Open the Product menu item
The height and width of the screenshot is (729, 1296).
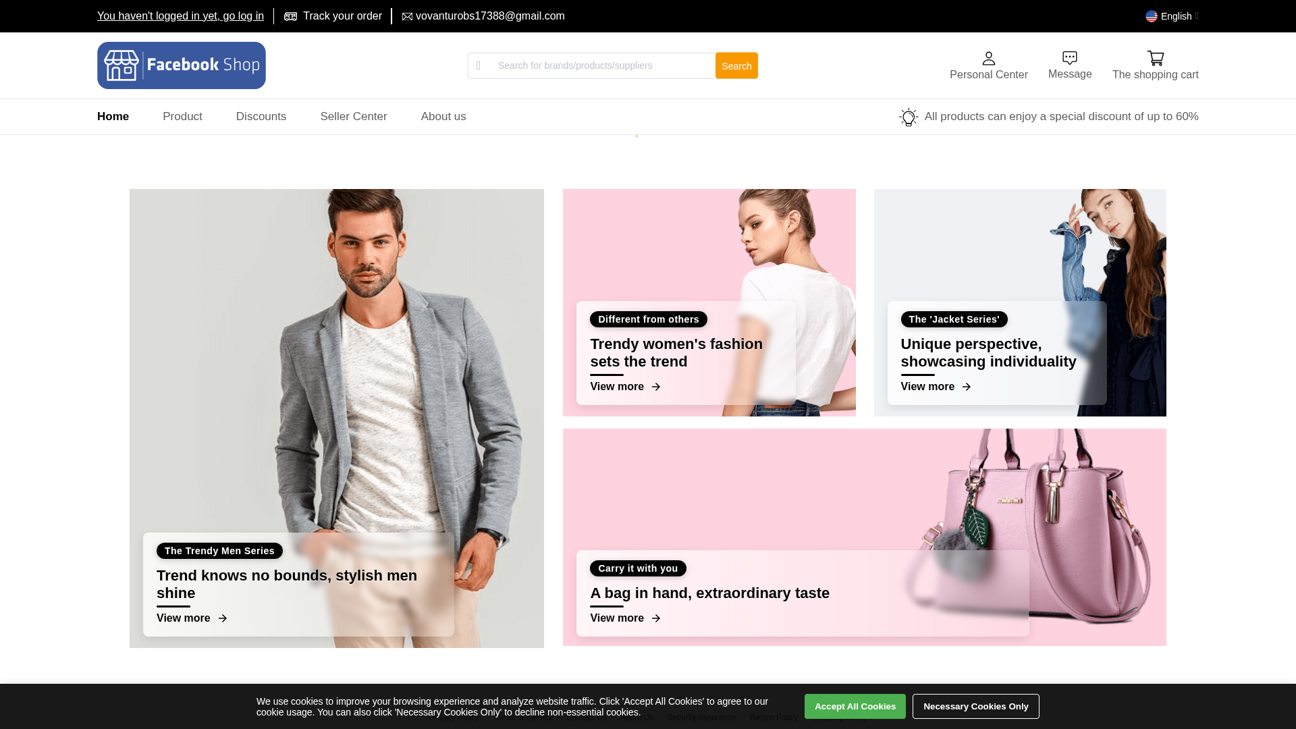pos(182,117)
